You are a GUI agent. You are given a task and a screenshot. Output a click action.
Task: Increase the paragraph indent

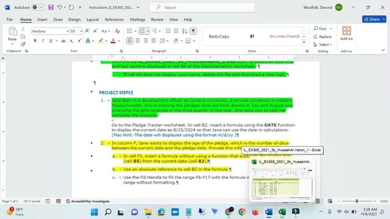176,31
